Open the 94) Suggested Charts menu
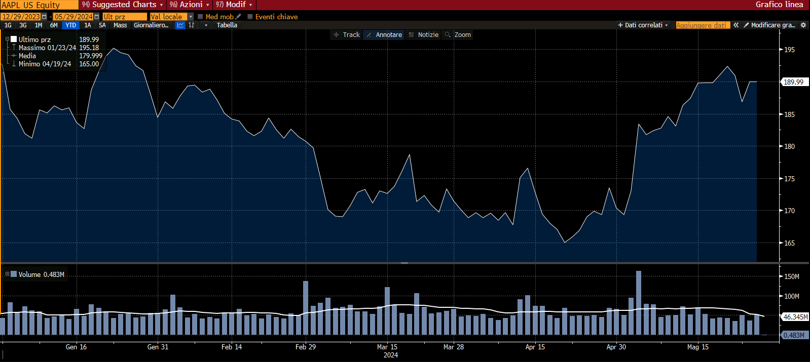810x362 pixels. pos(123,5)
